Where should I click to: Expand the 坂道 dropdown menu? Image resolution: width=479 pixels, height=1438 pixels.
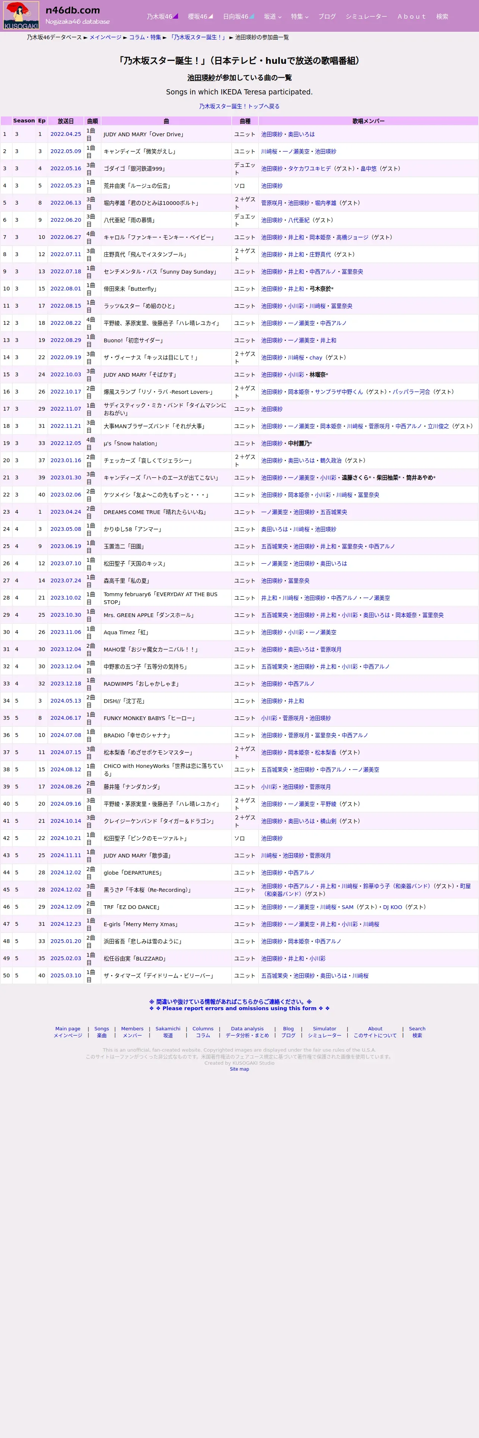point(272,17)
